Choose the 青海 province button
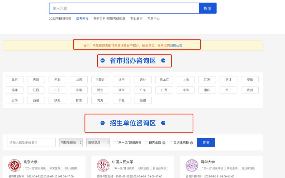 click(100, 100)
